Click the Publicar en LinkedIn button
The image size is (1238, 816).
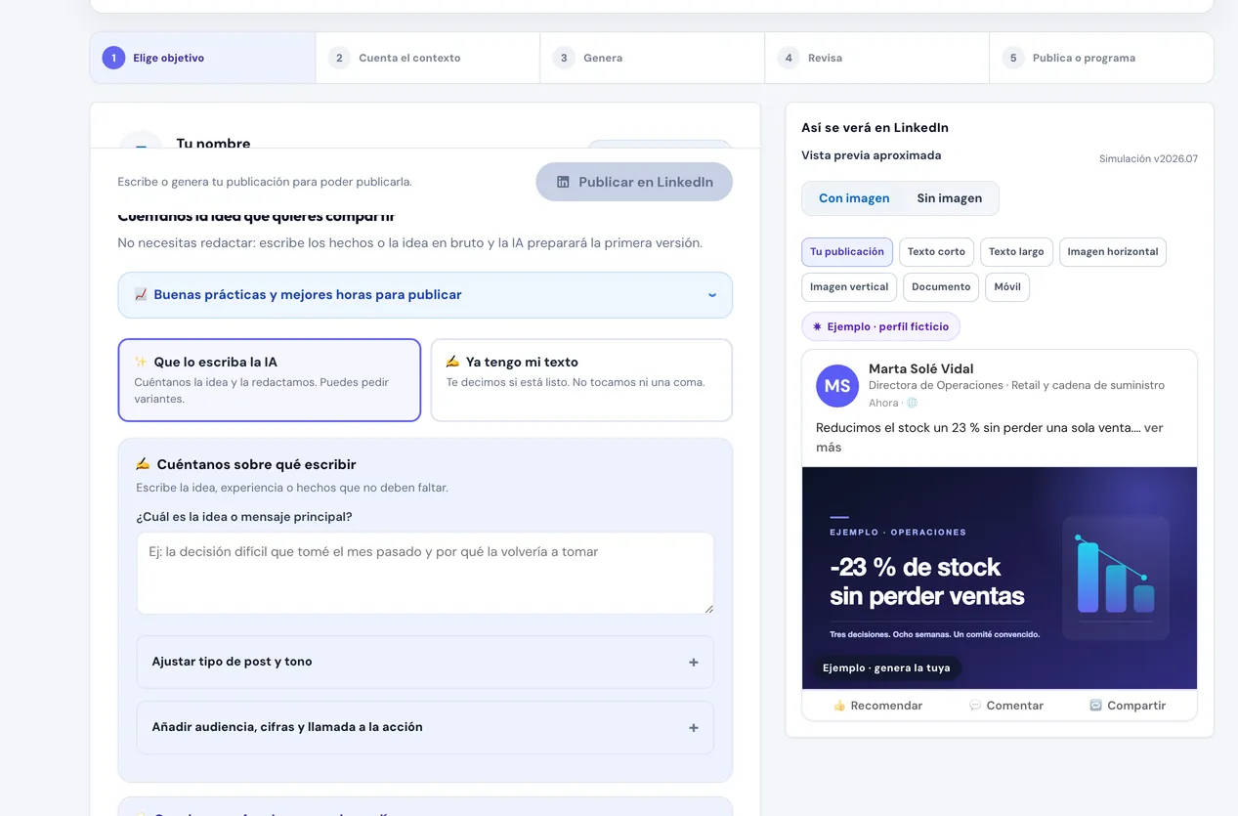(x=634, y=182)
